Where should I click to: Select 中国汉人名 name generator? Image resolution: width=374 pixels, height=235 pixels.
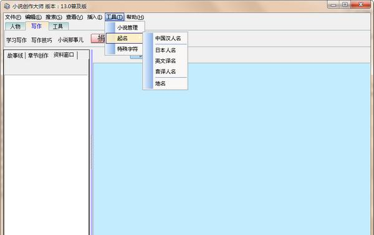[x=168, y=39]
